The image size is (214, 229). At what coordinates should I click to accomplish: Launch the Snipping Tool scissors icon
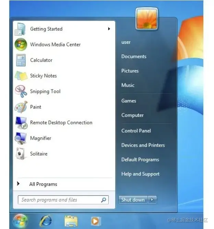[x=21, y=91]
